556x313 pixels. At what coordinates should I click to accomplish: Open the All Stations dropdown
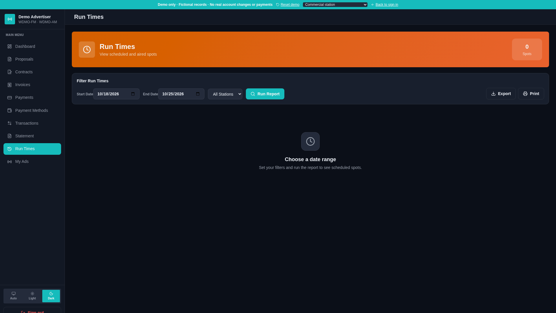click(225, 94)
